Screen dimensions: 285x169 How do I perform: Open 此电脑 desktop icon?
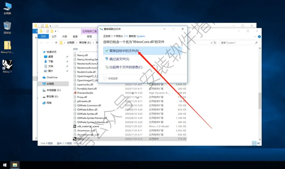tap(7, 8)
